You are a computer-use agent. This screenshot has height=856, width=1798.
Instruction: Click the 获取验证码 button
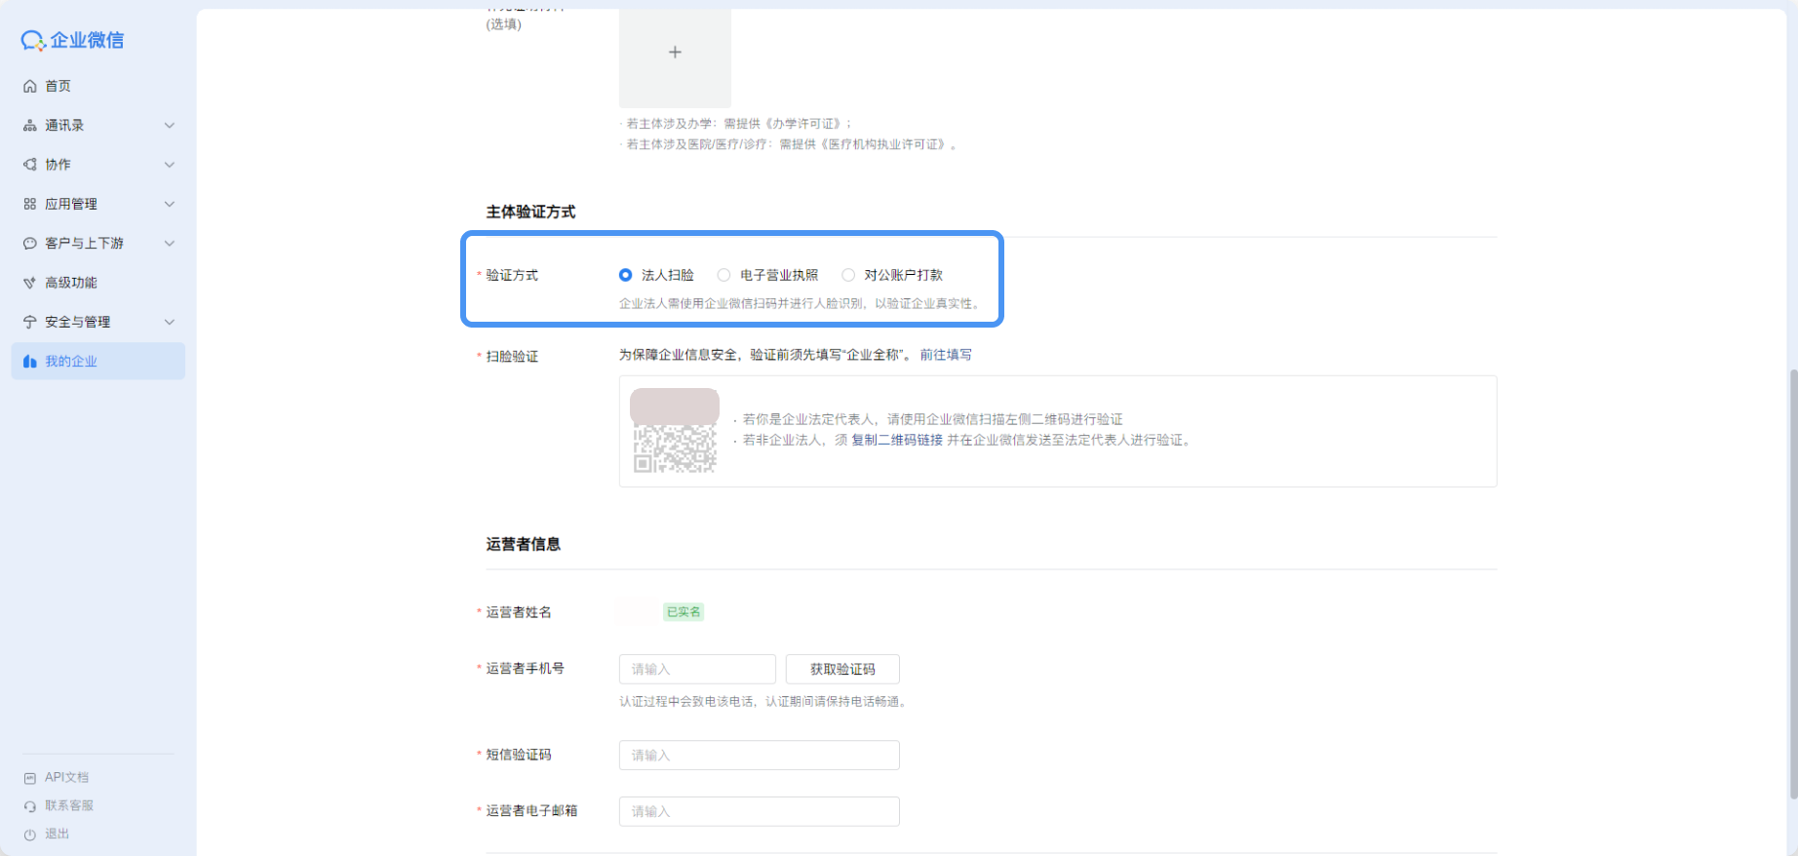[x=842, y=669]
